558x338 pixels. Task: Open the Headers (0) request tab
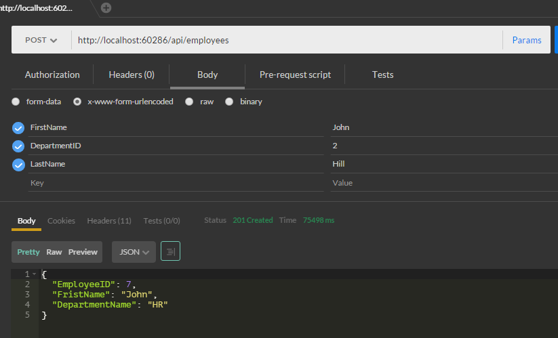coord(132,75)
